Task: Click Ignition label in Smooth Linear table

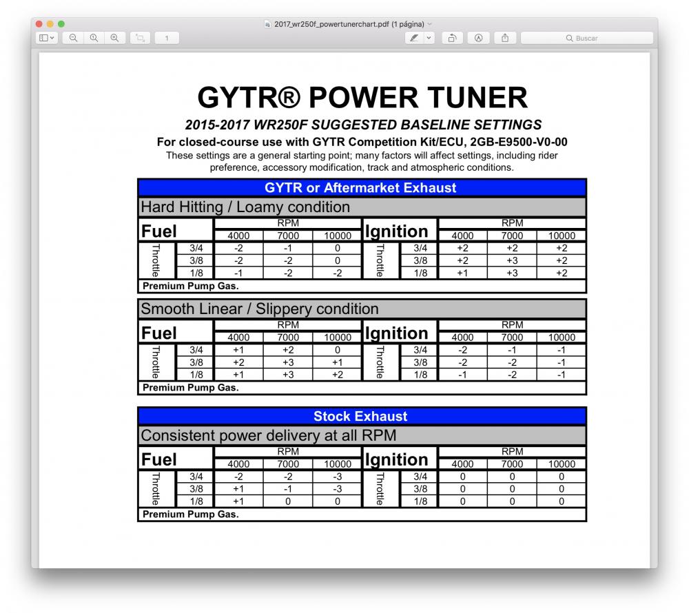Action: pos(396,333)
